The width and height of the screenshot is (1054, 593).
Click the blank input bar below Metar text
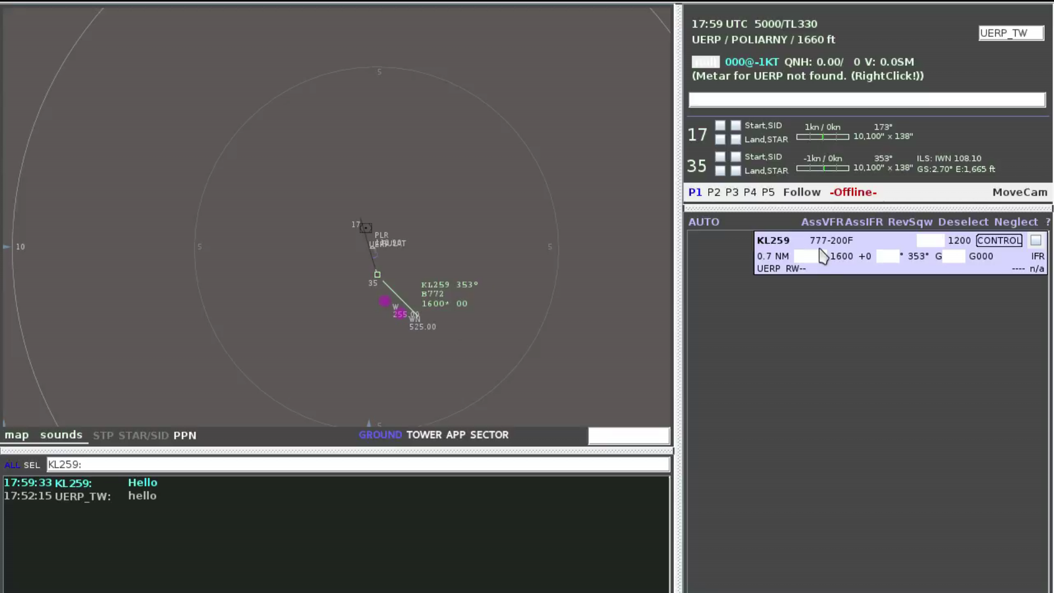(867, 99)
